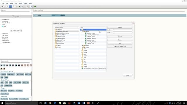Click the Check out latest DLCs button
This screenshot has width=187, height=105.
120,47
